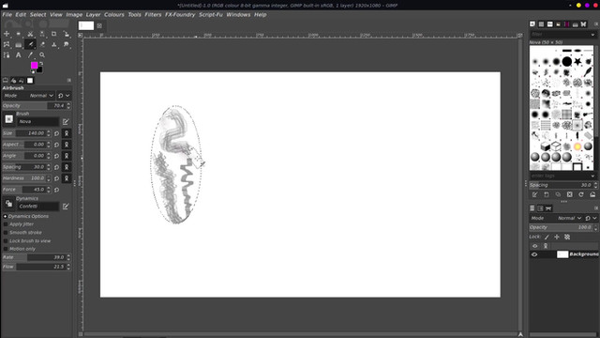This screenshot has width=600, height=338.
Task: Toggle the Motion only checkbox
Action: click(6, 249)
